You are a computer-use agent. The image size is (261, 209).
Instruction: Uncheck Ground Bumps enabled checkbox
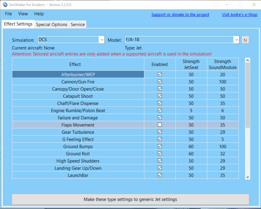coord(160,146)
